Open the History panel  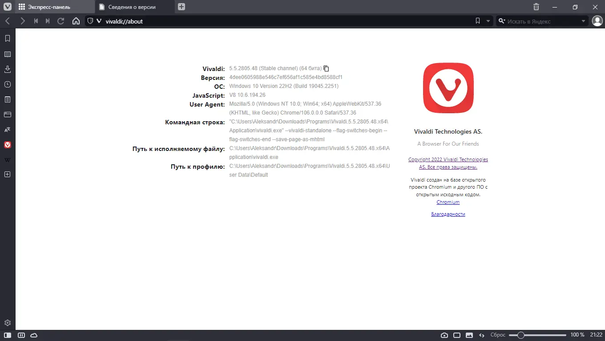pyautogui.click(x=8, y=84)
